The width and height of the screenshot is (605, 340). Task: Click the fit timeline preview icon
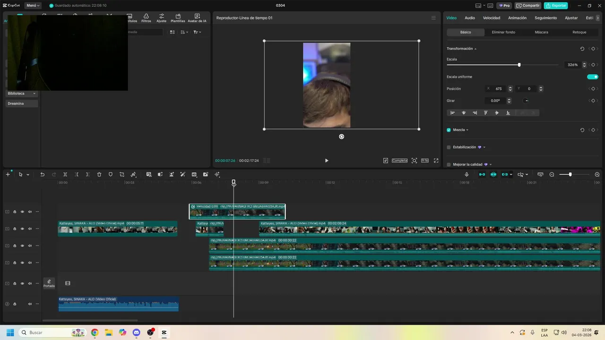pos(540,175)
